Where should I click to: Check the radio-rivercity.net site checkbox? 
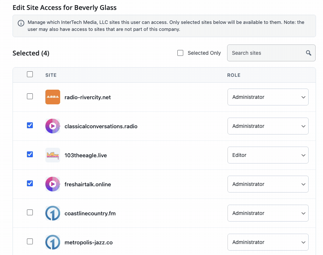[30, 96]
